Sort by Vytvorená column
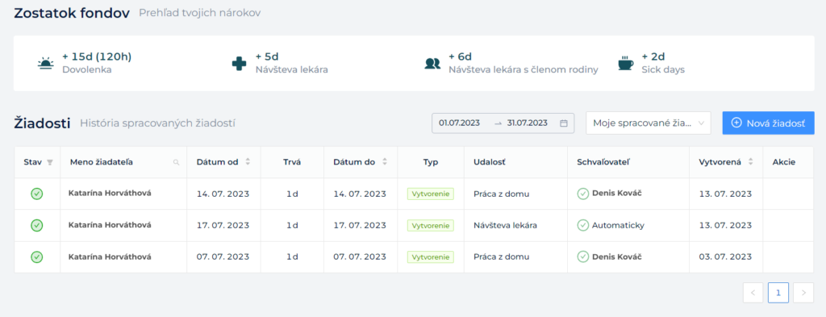 [x=751, y=162]
